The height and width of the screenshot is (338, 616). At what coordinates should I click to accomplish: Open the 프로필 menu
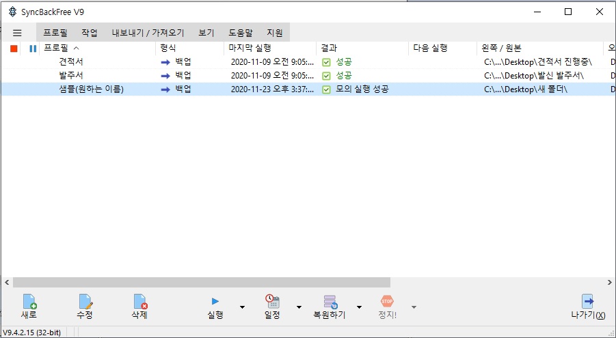[55, 33]
